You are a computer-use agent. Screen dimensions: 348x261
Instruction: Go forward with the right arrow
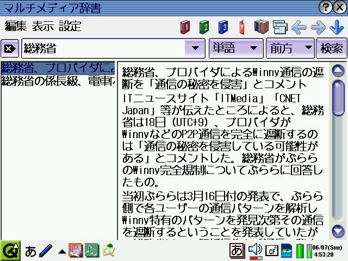pyautogui.click(x=318, y=27)
